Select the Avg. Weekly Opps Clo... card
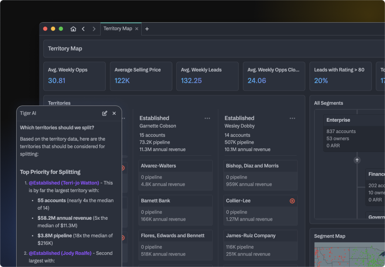The width and height of the screenshot is (385, 267). pos(274,77)
